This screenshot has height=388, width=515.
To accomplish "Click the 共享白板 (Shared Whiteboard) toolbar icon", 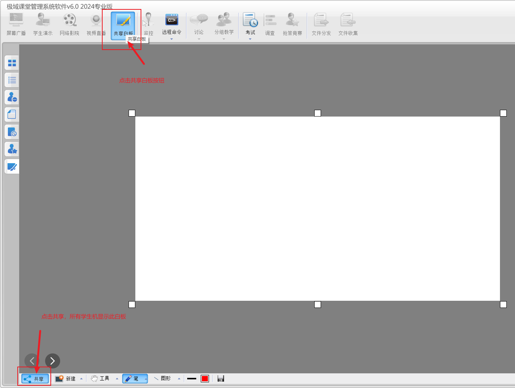I will [x=123, y=25].
